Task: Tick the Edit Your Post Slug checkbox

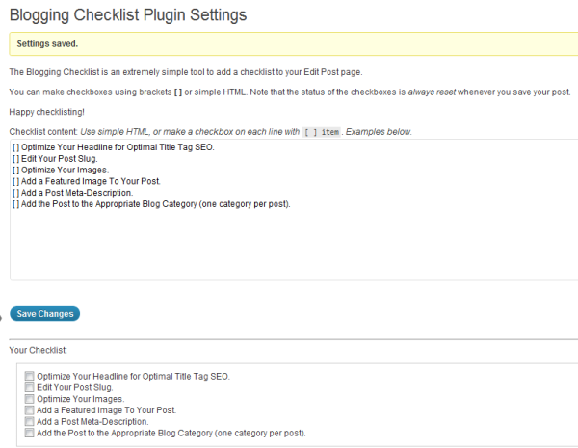Action: 29,387
